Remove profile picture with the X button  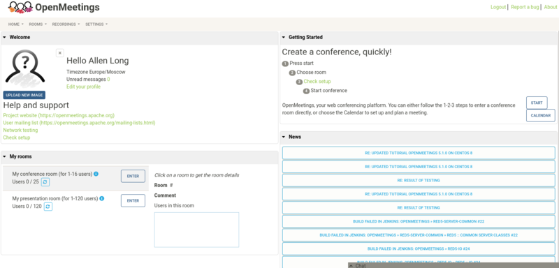[60, 53]
